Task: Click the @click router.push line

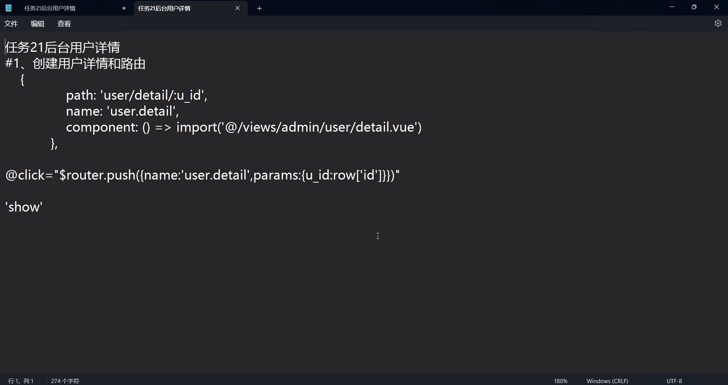Action: click(202, 175)
